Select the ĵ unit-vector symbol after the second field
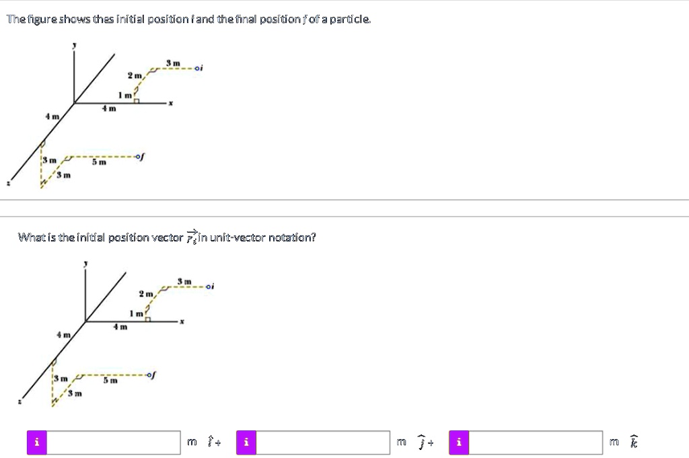 (420, 442)
